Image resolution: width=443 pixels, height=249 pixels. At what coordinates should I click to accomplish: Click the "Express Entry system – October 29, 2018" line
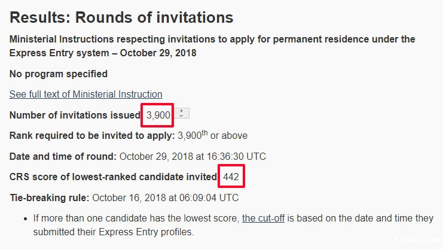coord(103,53)
